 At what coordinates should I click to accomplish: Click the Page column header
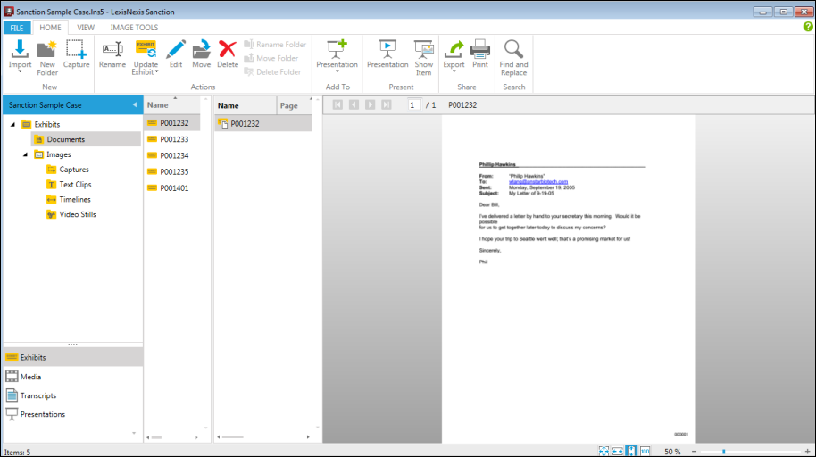tap(294, 105)
